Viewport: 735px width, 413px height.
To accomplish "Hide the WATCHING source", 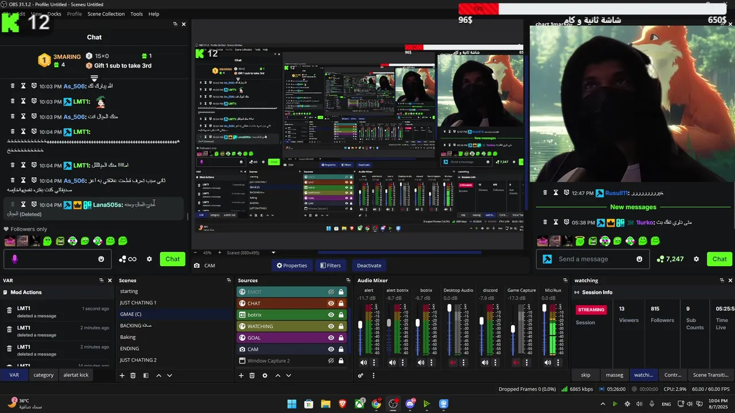I will [331, 326].
